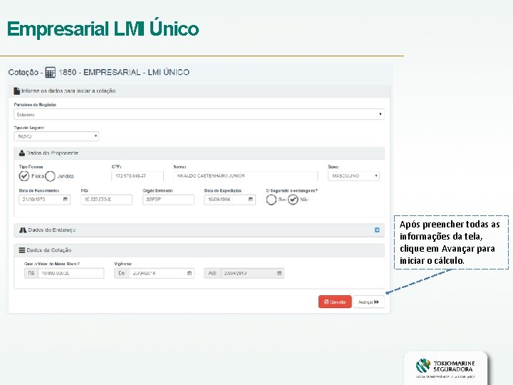Click the road icon in Dados do Endereço header
Screen dimensions: 513x385
pos(23,230)
